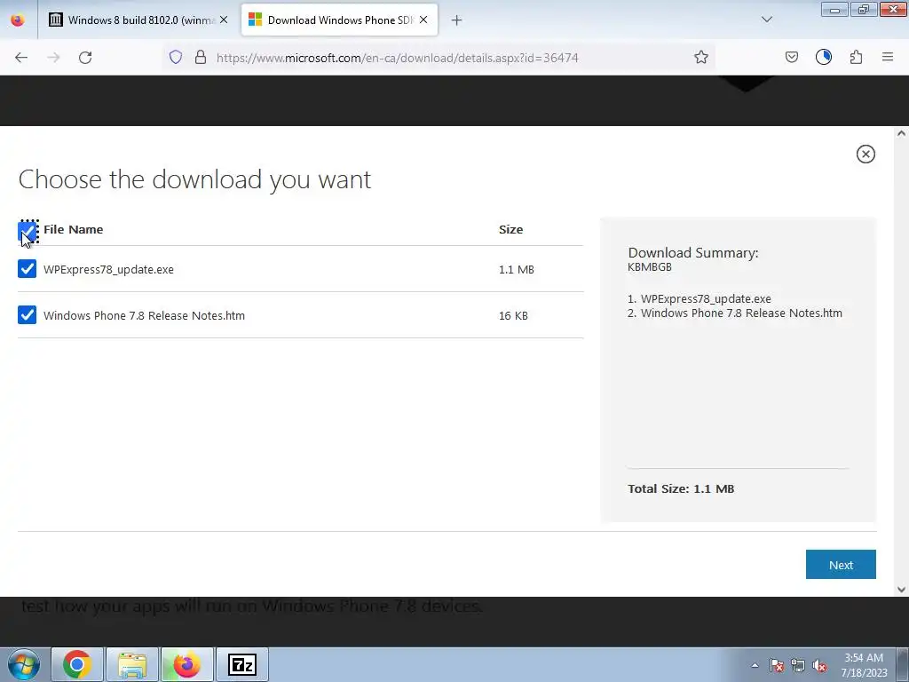Click the 1.1 MB size cell
909x682 pixels.
tap(517, 269)
